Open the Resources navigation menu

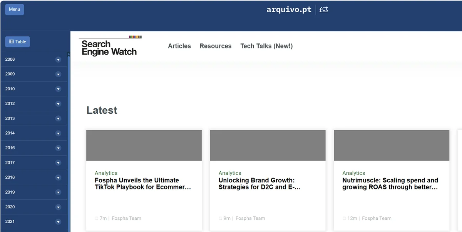[x=216, y=46]
